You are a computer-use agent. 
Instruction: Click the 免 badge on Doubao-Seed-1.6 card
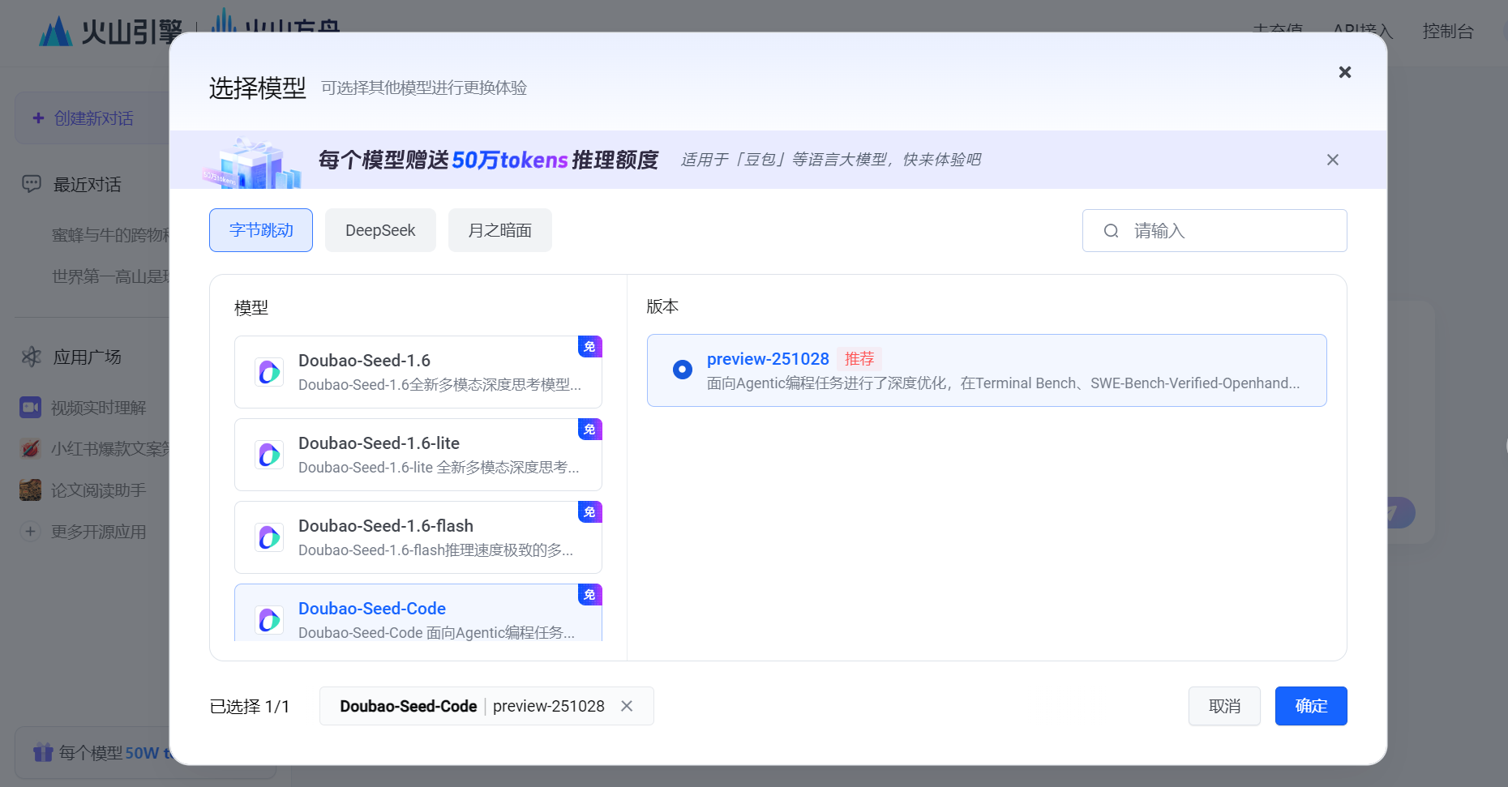click(x=589, y=347)
